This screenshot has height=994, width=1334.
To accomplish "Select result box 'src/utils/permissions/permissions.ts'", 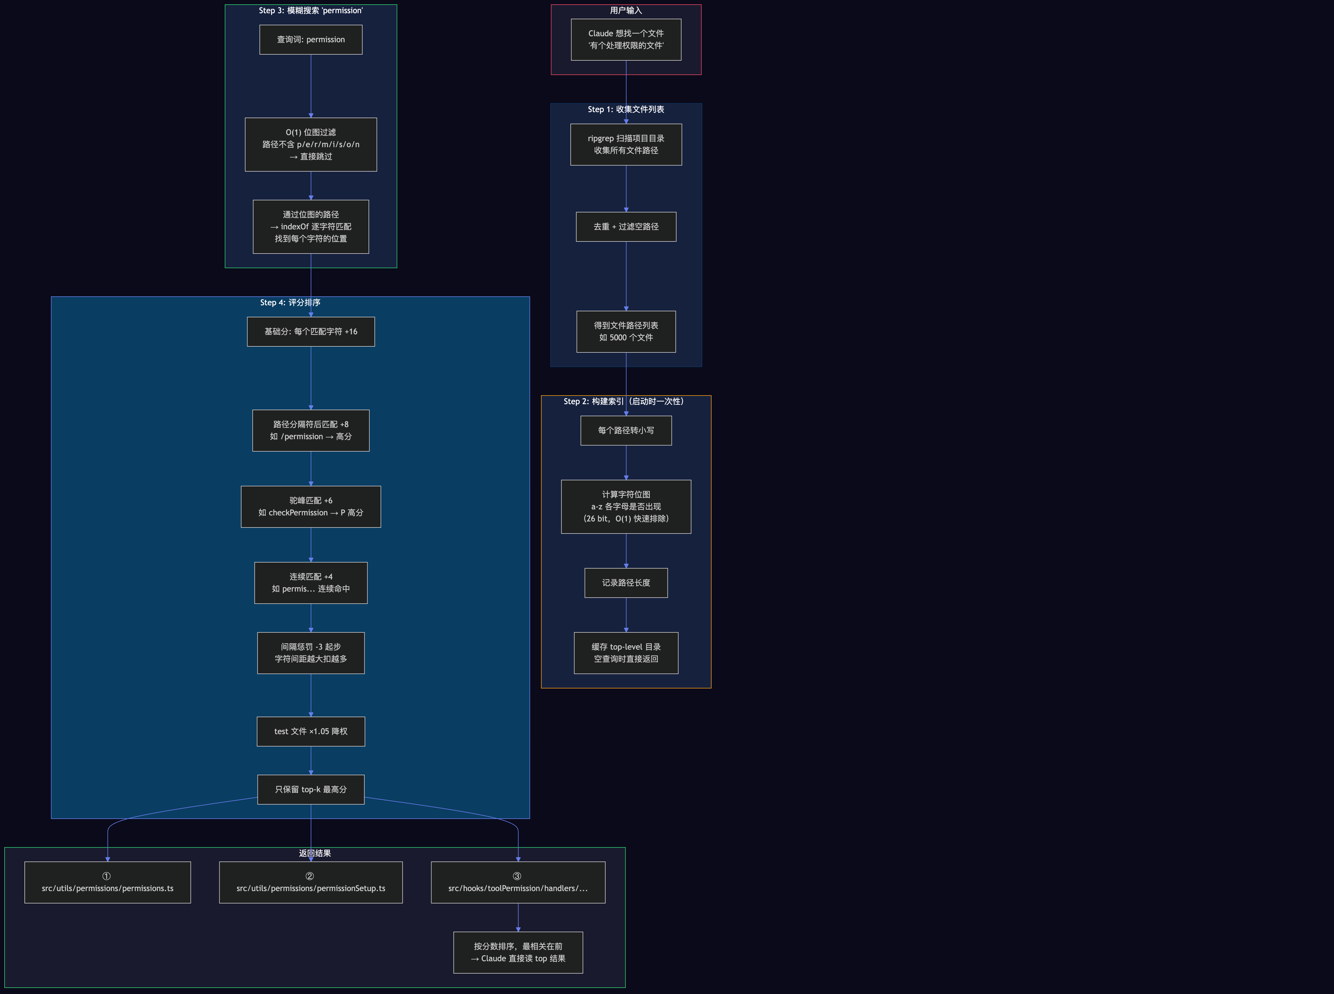I will 107,882.
